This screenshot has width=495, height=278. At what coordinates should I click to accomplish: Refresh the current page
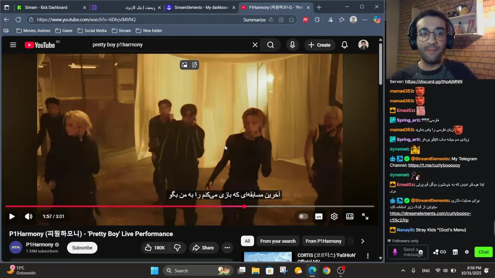pyautogui.click(x=18, y=20)
